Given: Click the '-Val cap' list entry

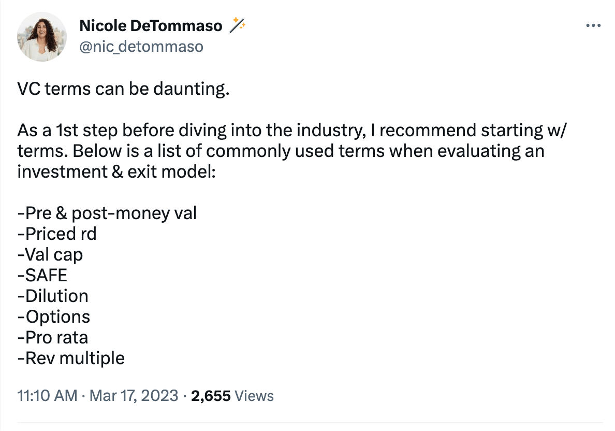Looking at the screenshot, I should pyautogui.click(x=50, y=255).
